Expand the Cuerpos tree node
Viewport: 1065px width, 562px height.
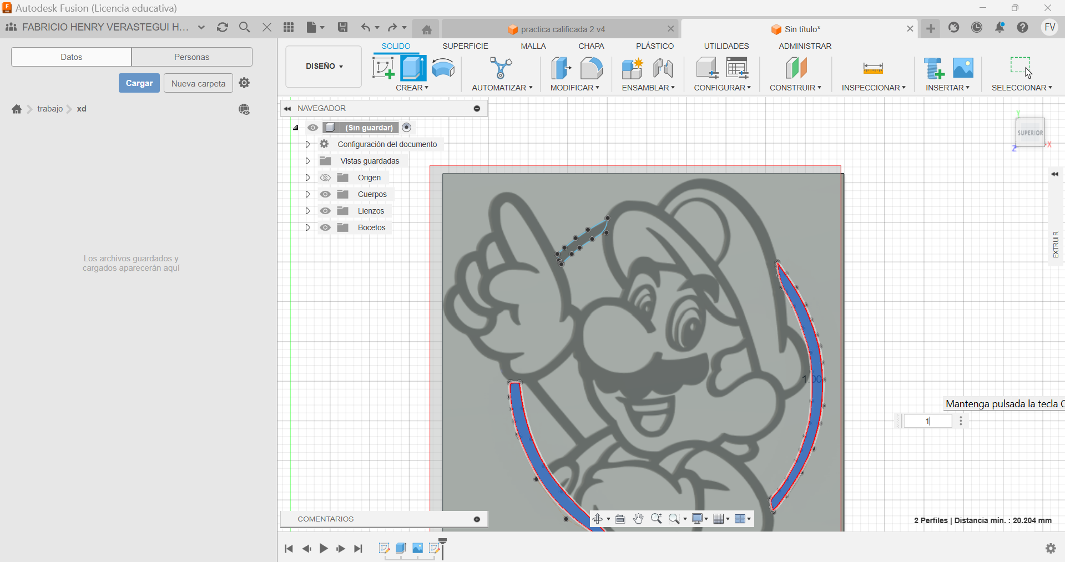[307, 194]
